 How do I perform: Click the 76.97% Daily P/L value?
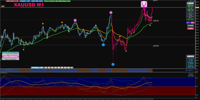[x=190, y=66]
